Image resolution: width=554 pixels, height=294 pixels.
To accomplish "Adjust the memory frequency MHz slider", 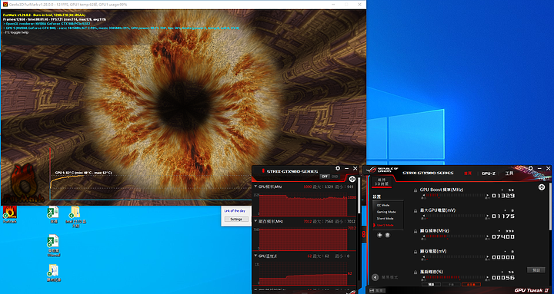I will [456, 236].
